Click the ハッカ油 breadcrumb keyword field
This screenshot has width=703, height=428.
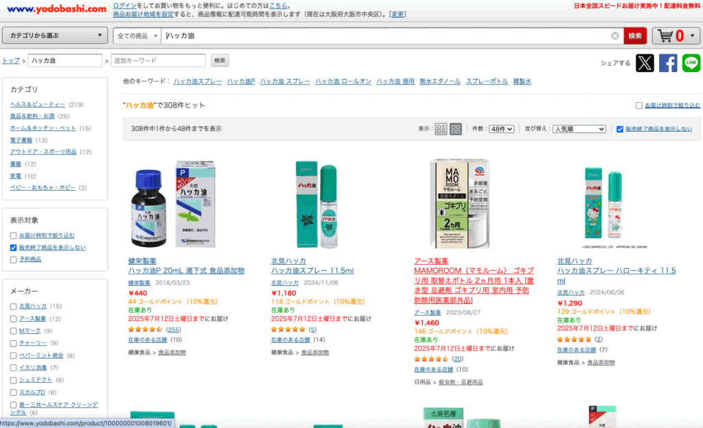pyautogui.click(x=65, y=60)
